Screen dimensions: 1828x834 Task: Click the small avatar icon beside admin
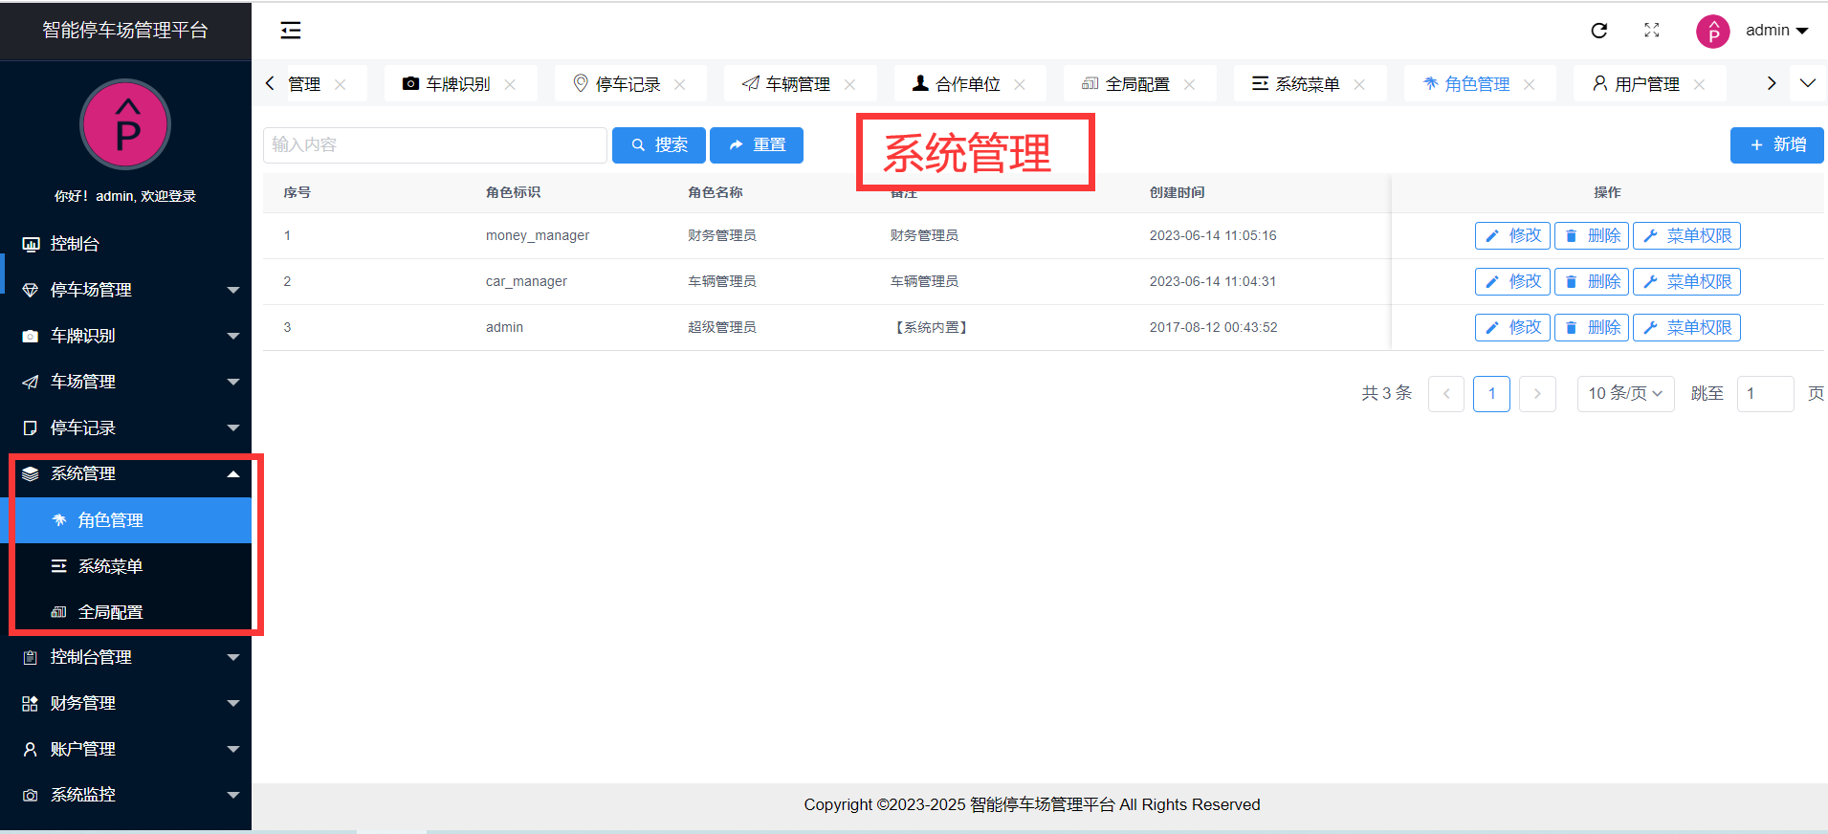(1713, 31)
